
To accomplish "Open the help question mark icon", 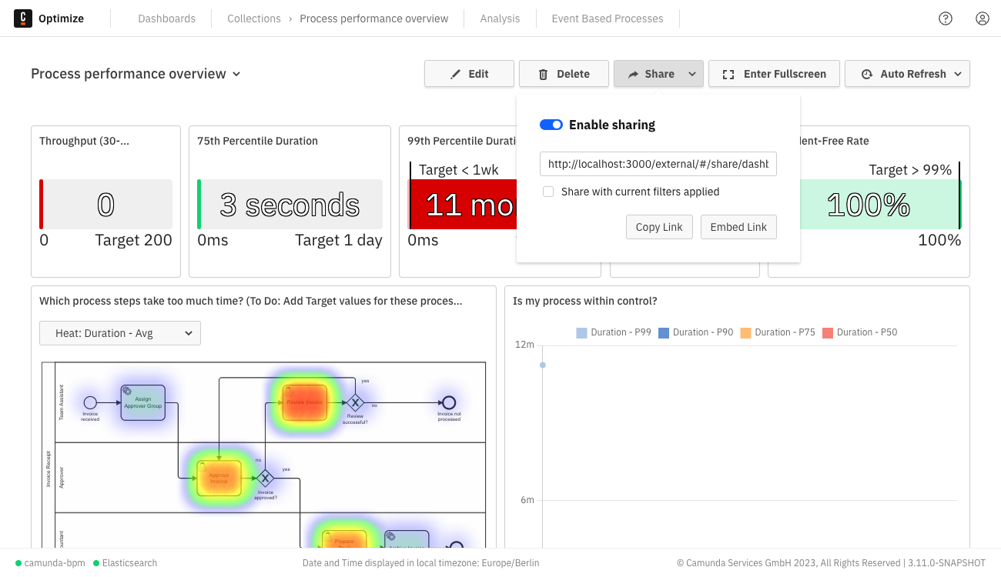I will pos(946,18).
